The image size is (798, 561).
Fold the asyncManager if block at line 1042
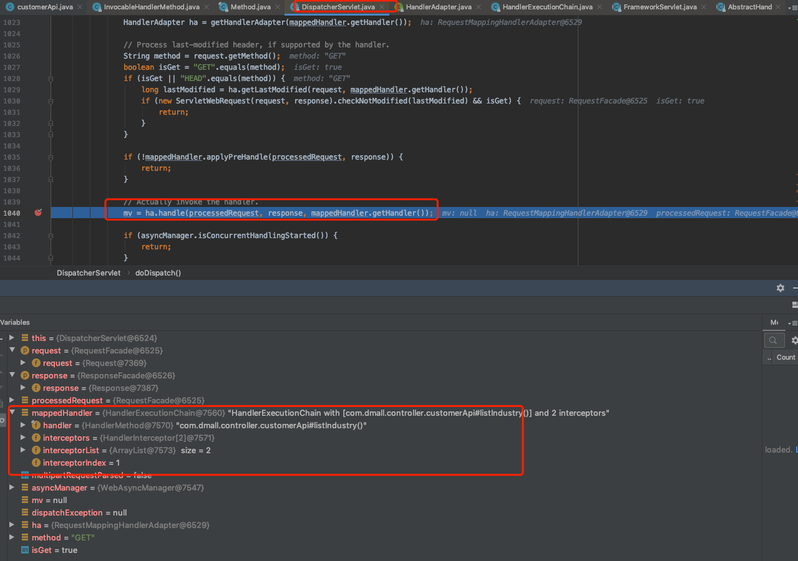(50, 236)
